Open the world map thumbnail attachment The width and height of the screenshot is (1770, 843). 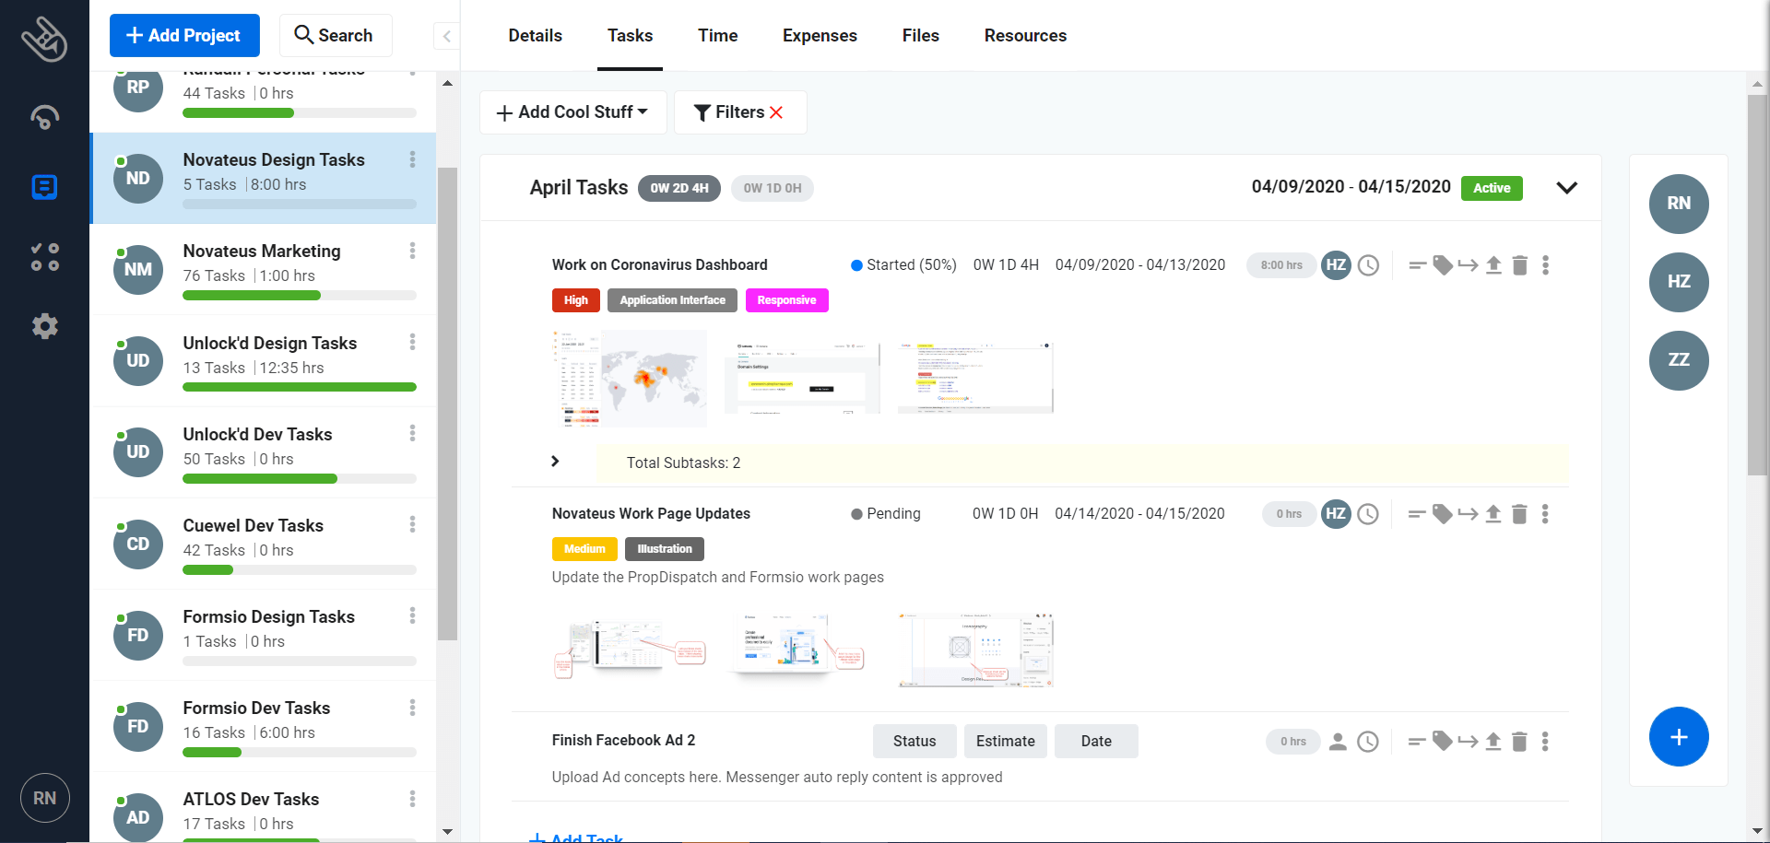[x=630, y=379]
